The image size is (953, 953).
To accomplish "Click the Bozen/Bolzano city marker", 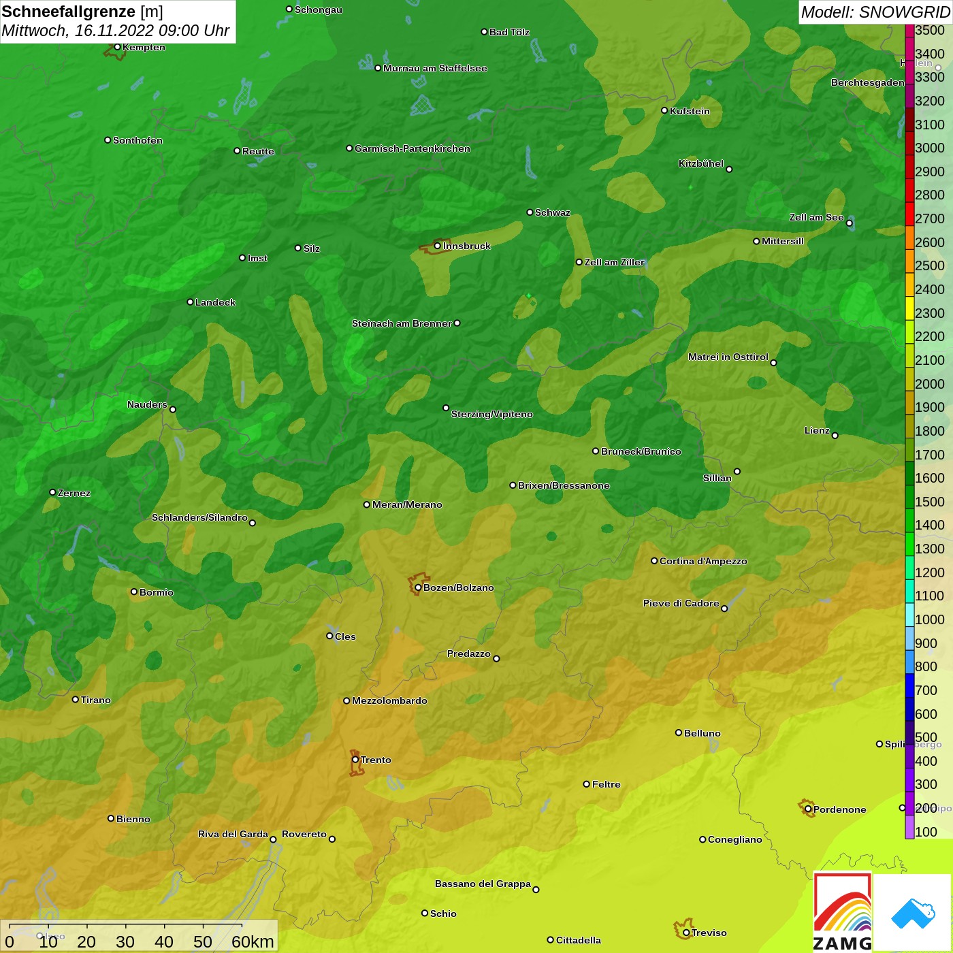I will (418, 587).
